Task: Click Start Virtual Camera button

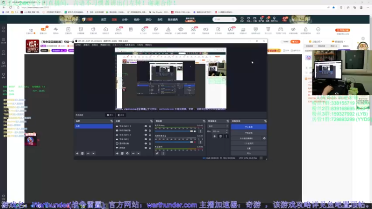Action: 246,138
